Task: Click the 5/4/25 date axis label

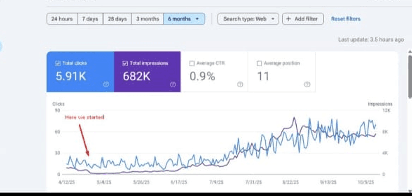Action: pos(104,182)
